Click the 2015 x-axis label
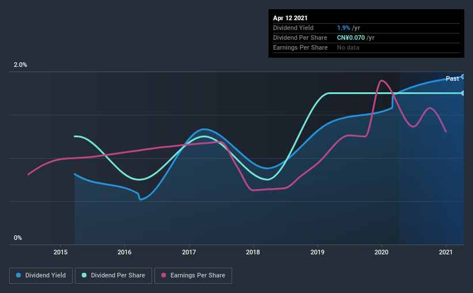 pos(60,252)
